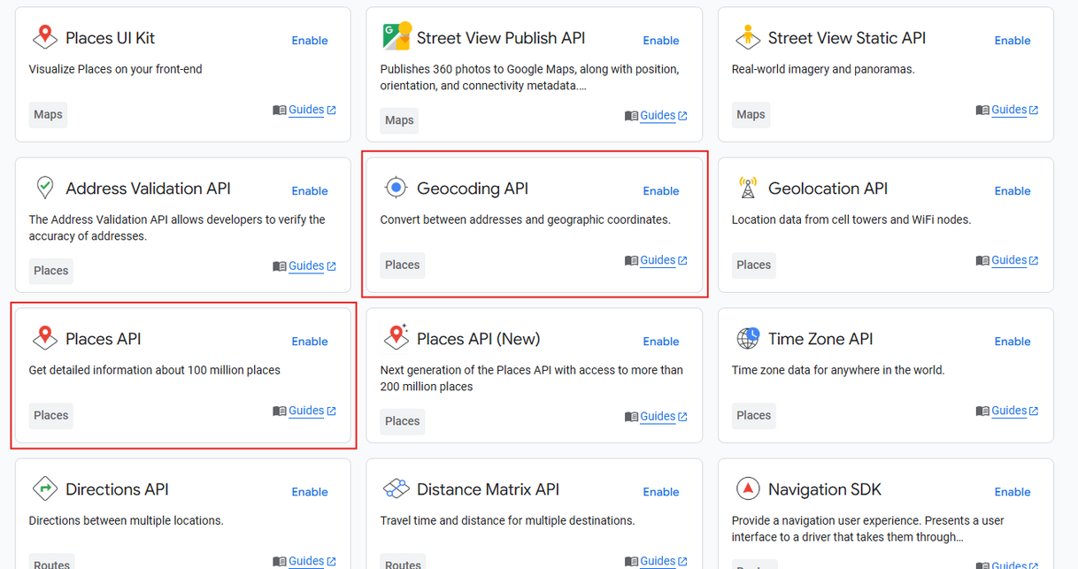Click Places tag on Places API card
This screenshot has height=569, width=1078.
point(50,416)
